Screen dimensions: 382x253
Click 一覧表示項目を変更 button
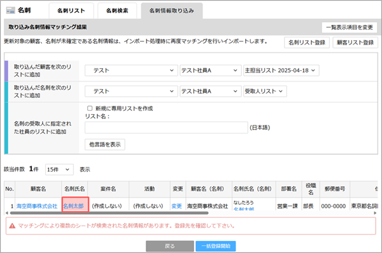coord(350,27)
